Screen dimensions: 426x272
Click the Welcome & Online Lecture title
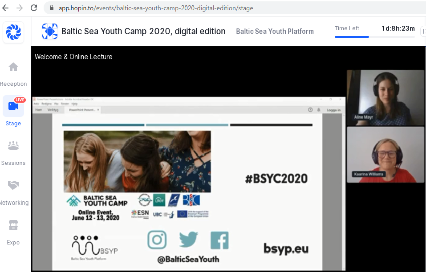click(x=73, y=57)
